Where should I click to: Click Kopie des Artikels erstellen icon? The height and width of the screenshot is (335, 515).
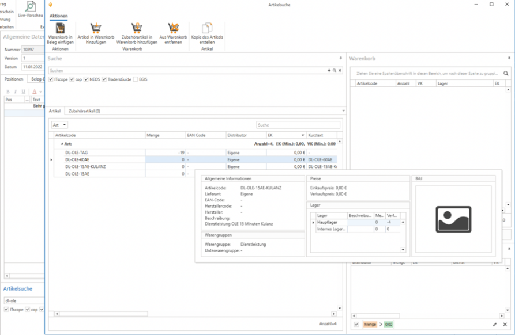pyautogui.click(x=206, y=28)
